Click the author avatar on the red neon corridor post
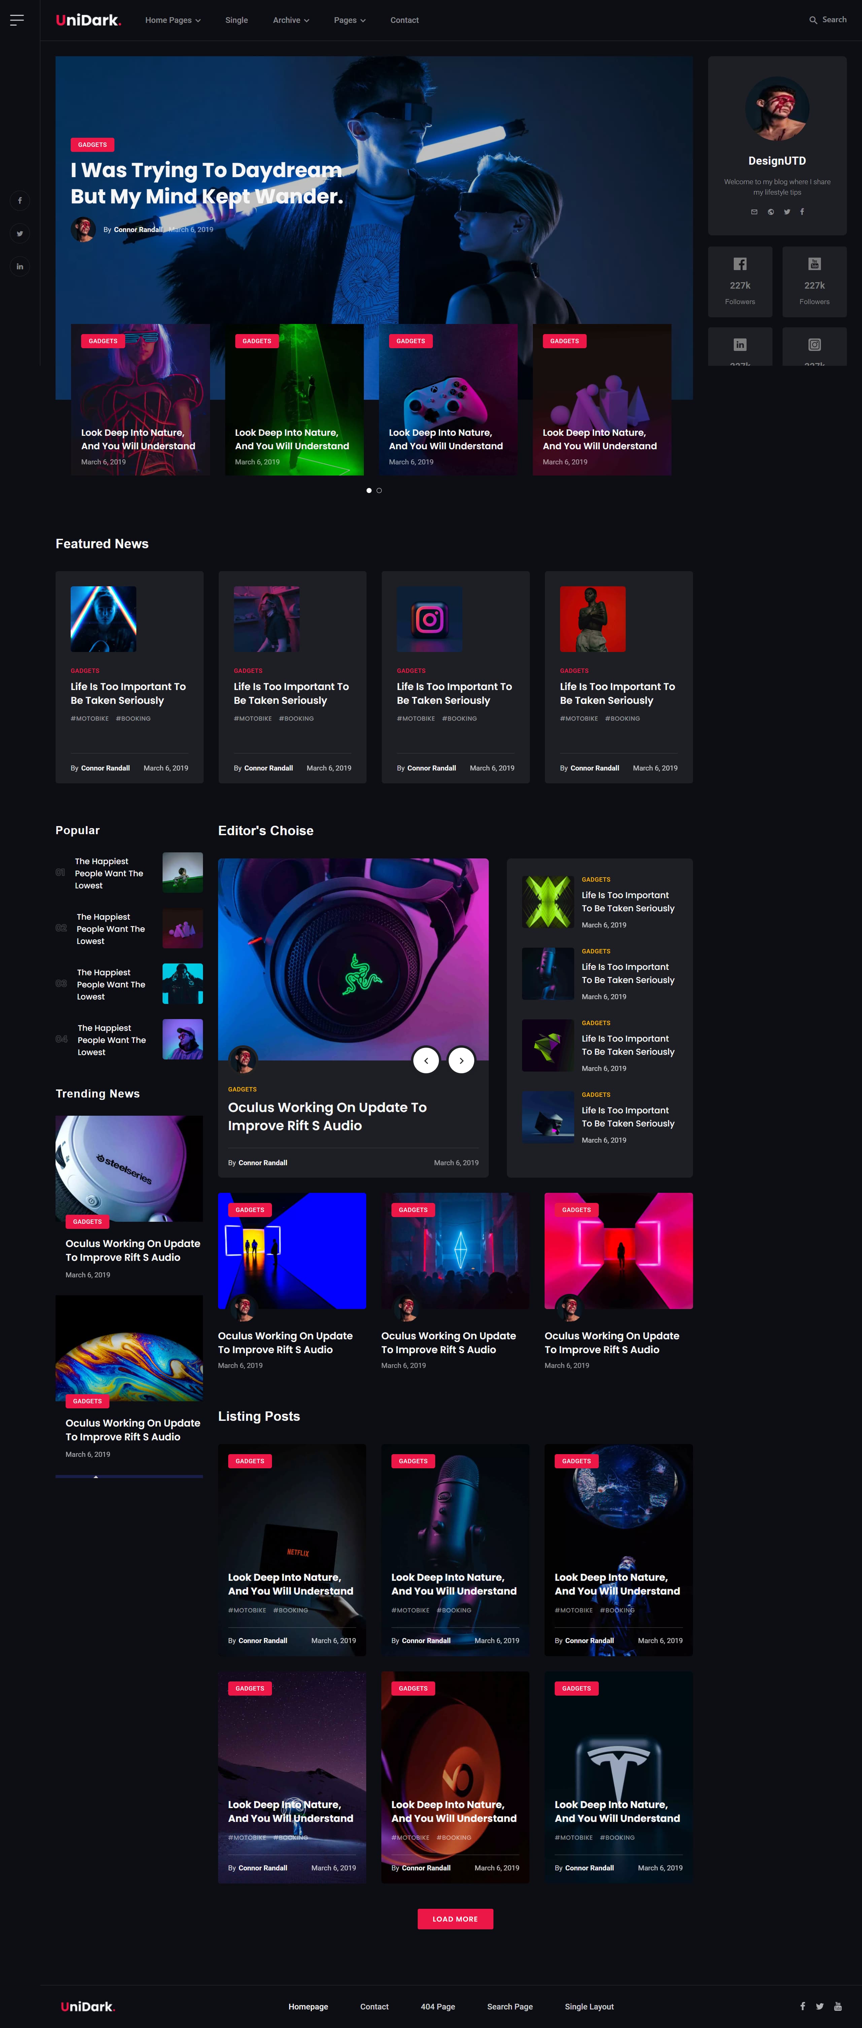 (570, 1308)
